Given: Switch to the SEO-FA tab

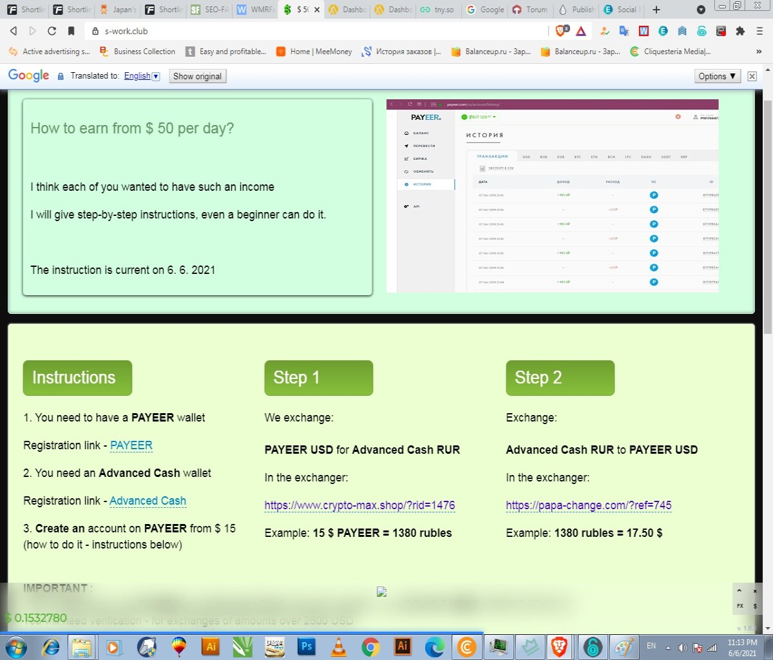Looking at the screenshot, I should pos(210,10).
